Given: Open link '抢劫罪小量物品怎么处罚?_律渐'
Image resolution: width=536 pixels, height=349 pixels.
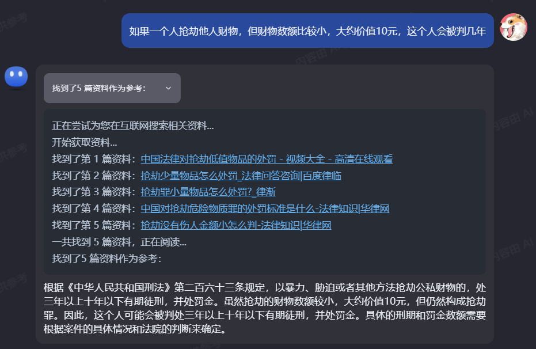Looking at the screenshot, I should [208, 192].
